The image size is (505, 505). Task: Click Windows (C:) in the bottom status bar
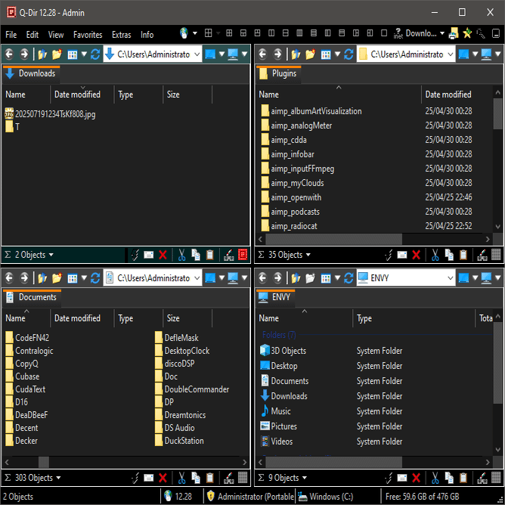coord(326,496)
